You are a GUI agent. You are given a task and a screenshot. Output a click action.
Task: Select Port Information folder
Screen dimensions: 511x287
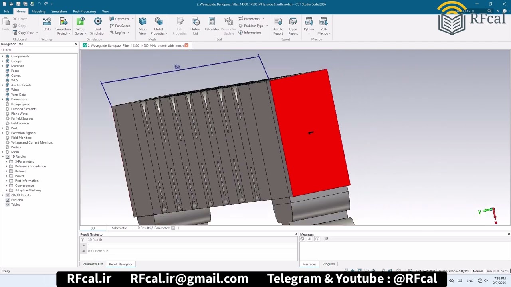[x=27, y=181]
